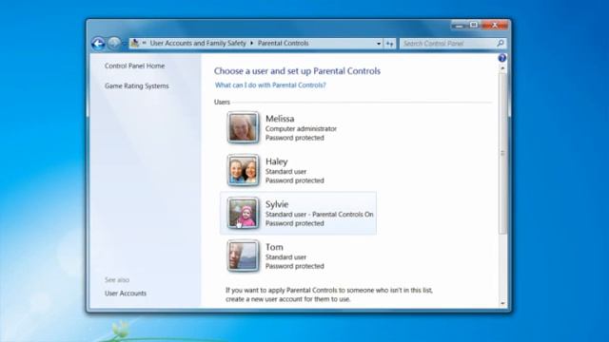609x342 pixels.
Task: Open Control Panel Home link
Action: pos(134,66)
